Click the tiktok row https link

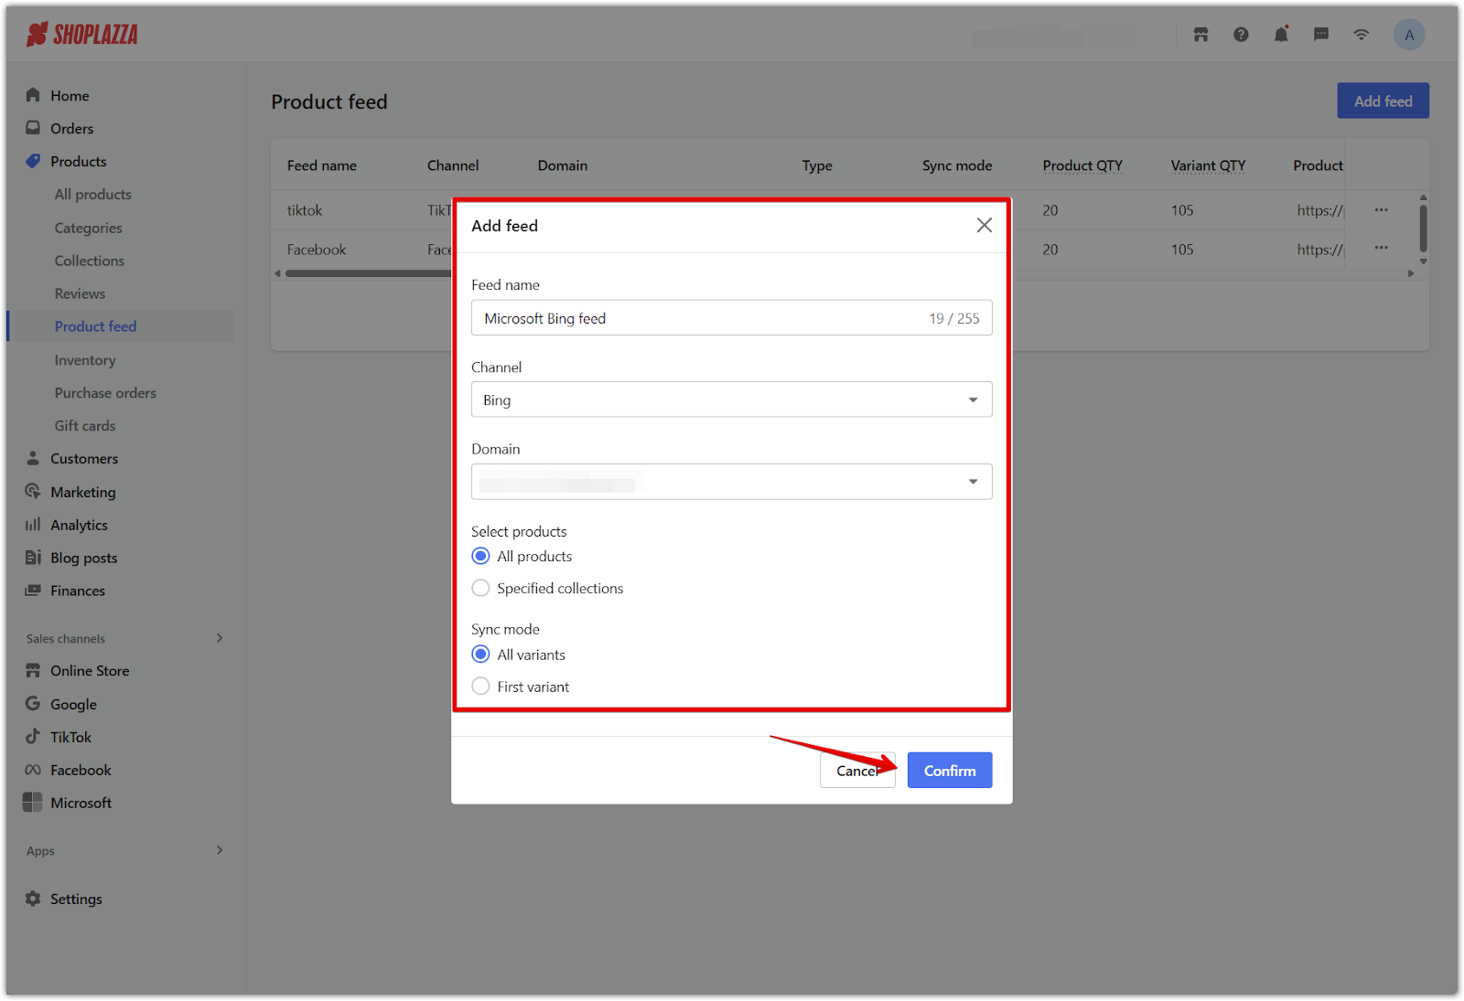pyautogui.click(x=1320, y=210)
